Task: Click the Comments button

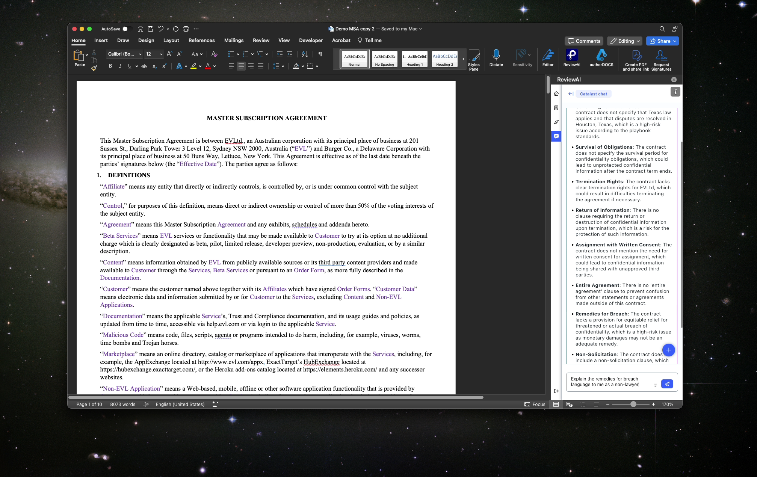Action: coord(584,41)
